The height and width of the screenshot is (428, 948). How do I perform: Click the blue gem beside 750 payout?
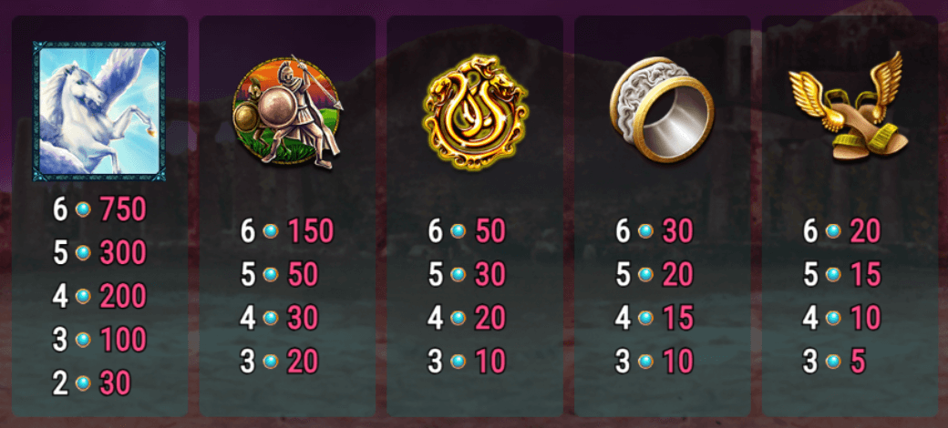pyautogui.click(x=83, y=209)
